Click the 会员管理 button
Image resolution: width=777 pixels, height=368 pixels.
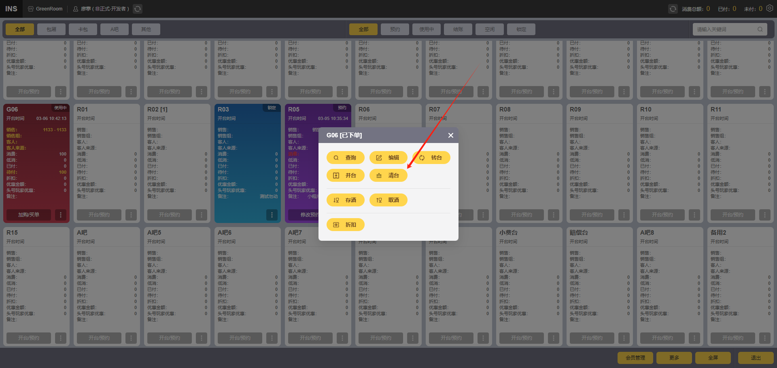(x=635, y=358)
